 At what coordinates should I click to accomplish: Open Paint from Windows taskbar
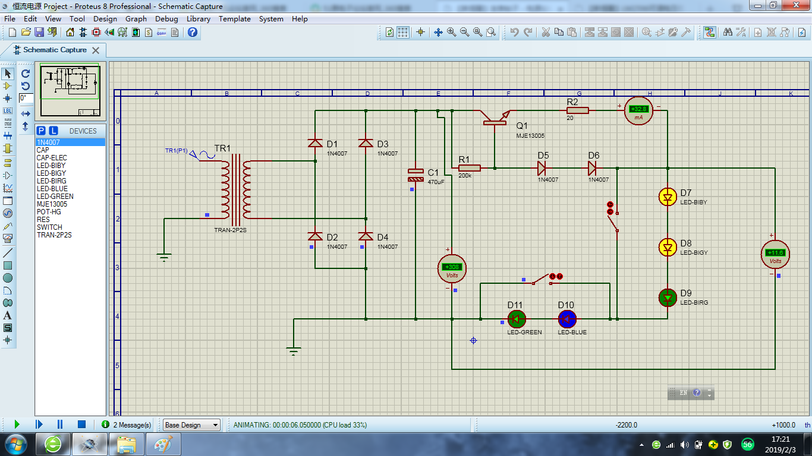[x=162, y=444]
